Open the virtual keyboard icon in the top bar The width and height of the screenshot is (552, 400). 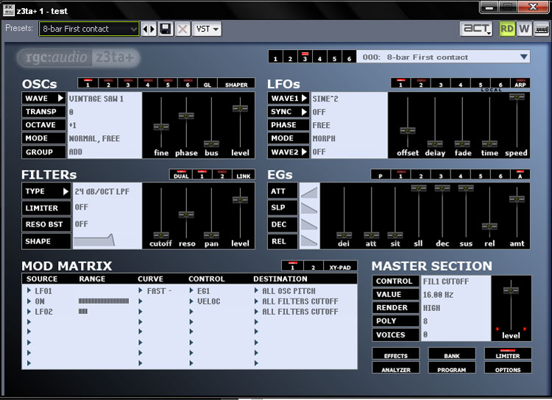click(541, 29)
